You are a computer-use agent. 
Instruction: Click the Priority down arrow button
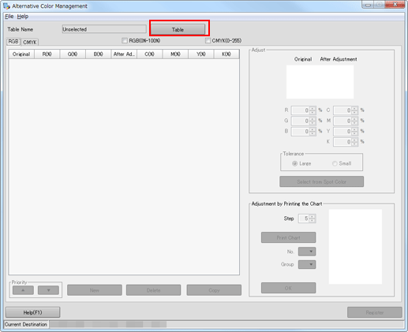[48, 290]
